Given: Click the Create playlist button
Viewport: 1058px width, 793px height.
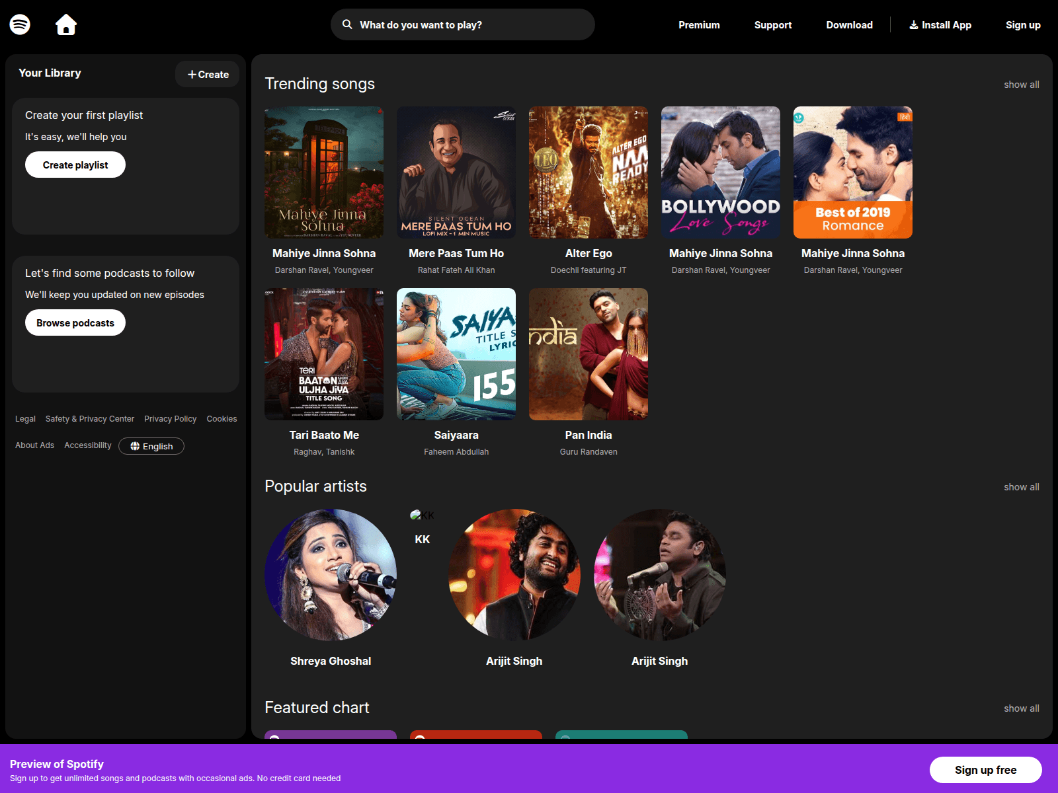Looking at the screenshot, I should pos(75,165).
